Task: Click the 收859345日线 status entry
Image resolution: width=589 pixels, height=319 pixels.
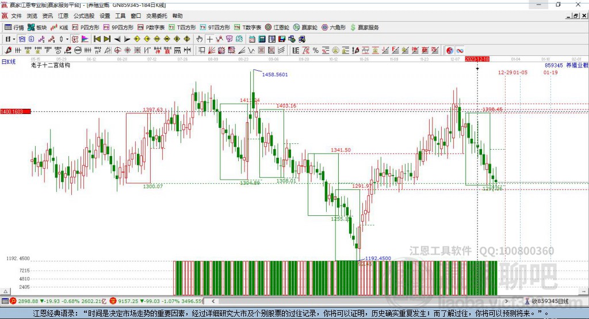Action: [x=547, y=301]
